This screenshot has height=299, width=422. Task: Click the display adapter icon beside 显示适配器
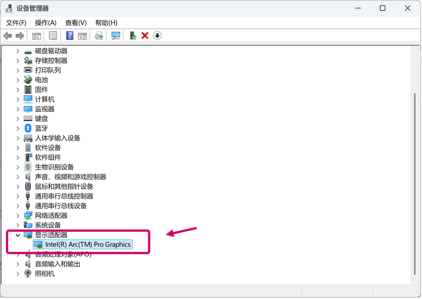point(28,235)
